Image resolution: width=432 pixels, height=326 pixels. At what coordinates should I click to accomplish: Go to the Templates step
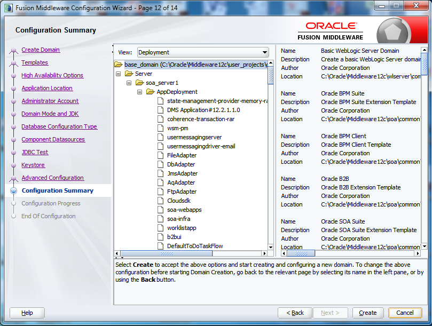(35, 62)
